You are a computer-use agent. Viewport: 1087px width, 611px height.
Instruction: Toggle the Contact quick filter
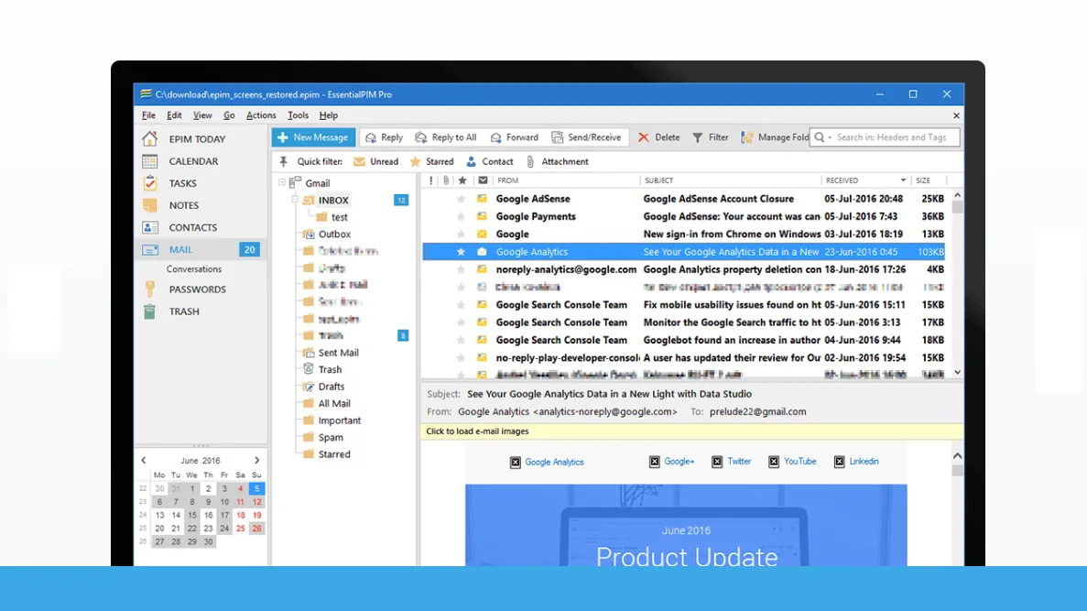tap(489, 161)
